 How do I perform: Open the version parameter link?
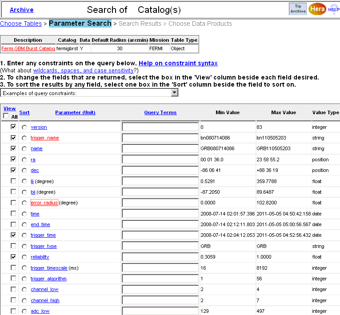[x=39, y=127]
